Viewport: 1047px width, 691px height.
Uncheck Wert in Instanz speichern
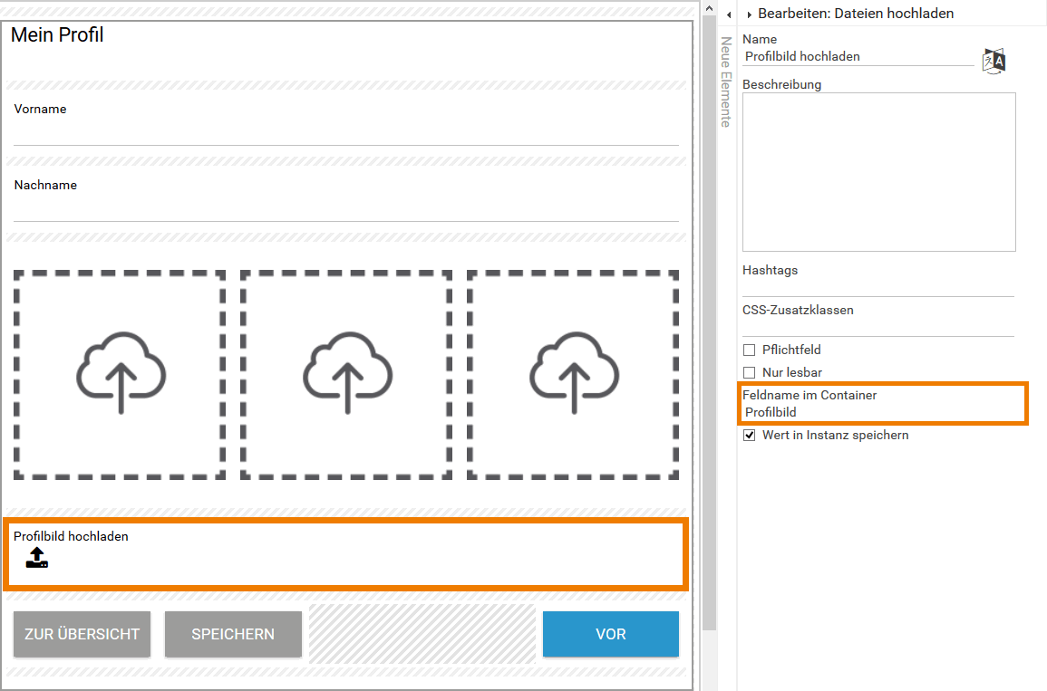pos(750,436)
